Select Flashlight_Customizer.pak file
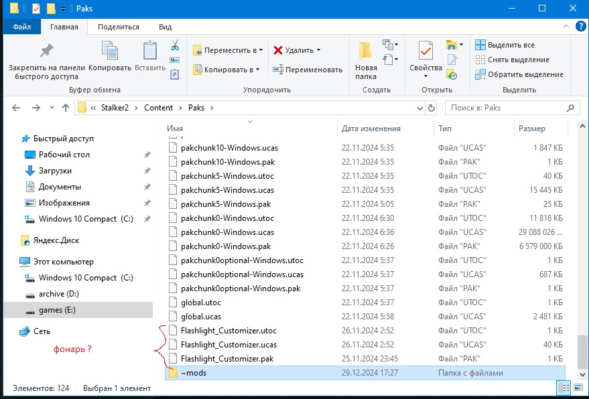 point(365,359)
